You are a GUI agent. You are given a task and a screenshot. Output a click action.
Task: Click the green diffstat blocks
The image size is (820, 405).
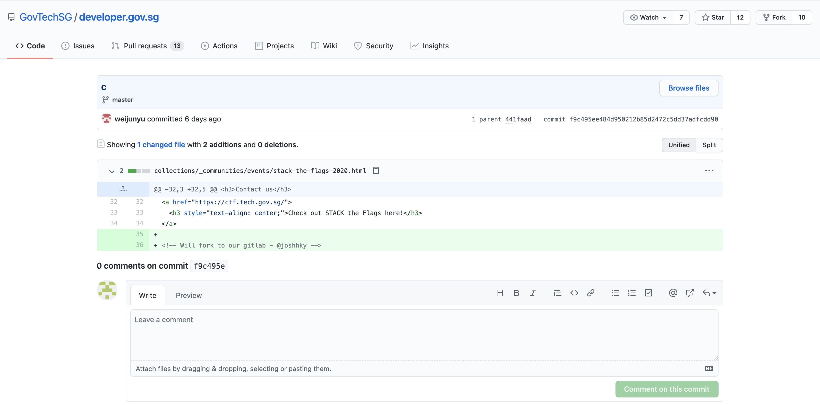click(139, 171)
